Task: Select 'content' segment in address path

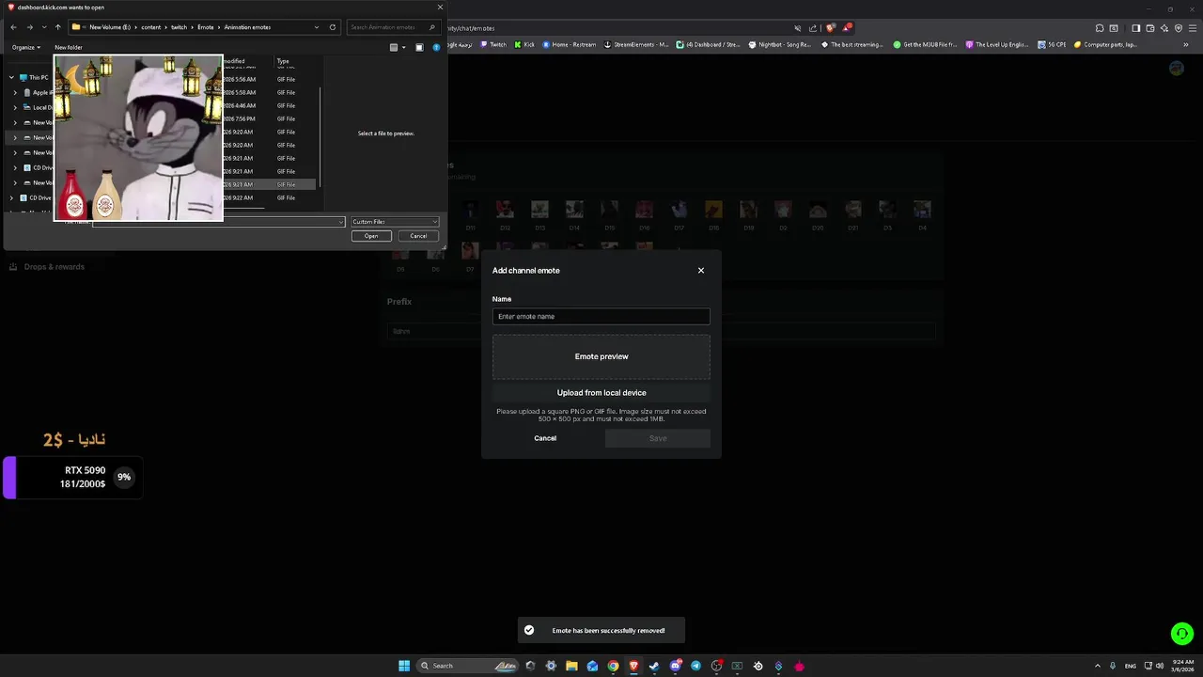Action: (151, 27)
